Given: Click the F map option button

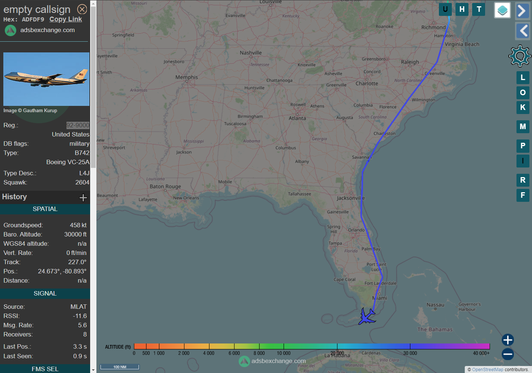Looking at the screenshot, I should point(523,195).
